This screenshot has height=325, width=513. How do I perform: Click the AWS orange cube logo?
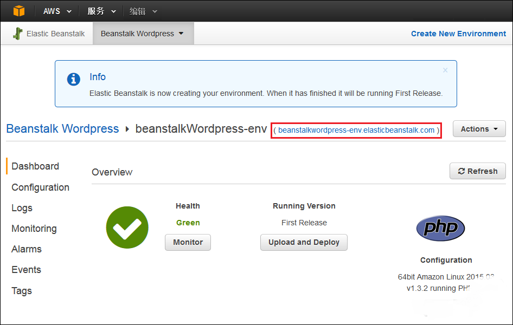(19, 11)
